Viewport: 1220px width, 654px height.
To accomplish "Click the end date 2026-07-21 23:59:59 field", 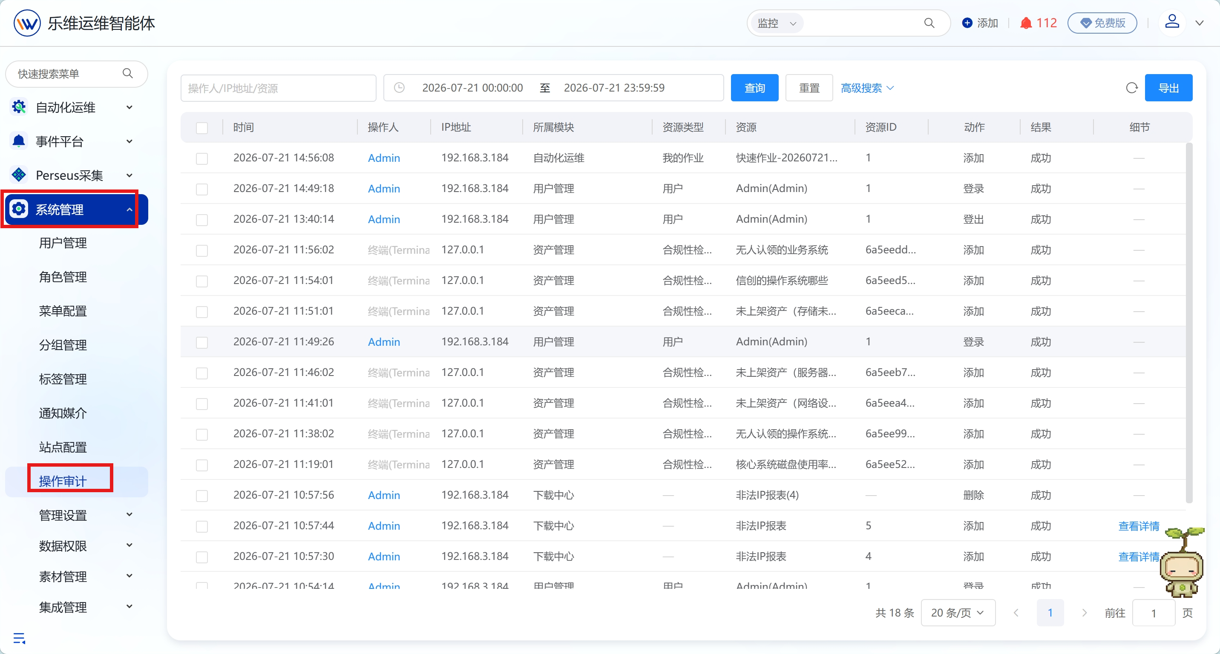I will coord(614,88).
